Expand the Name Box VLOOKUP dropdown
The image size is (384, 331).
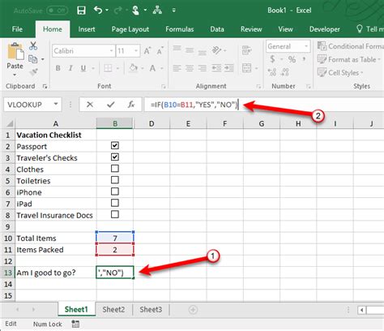point(56,104)
